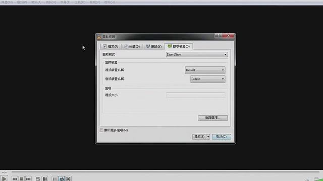Show the playlist via toolbar icon

(x=55, y=179)
